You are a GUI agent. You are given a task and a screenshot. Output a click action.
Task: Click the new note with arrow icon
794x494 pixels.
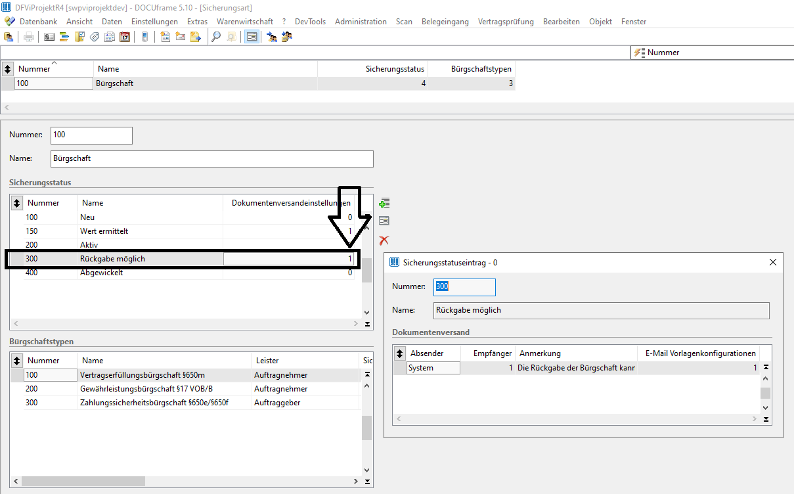[x=195, y=37]
